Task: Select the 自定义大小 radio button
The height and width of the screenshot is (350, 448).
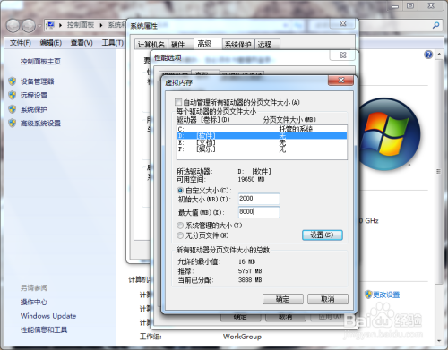Action: [x=180, y=190]
